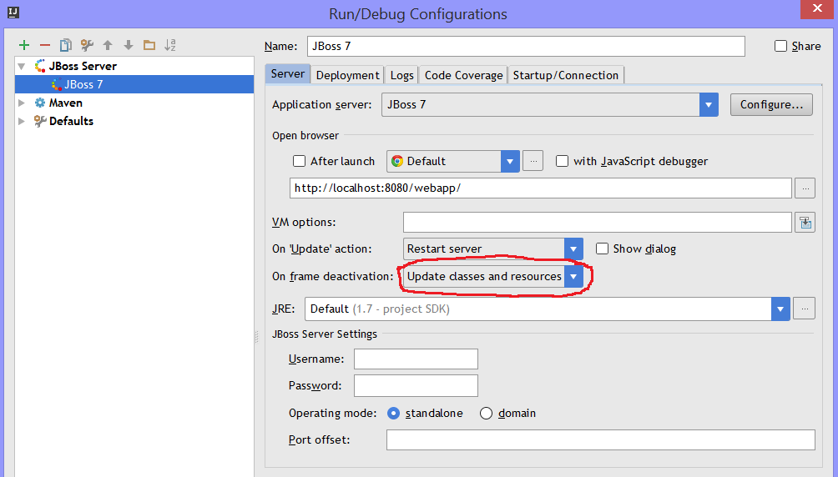Enable the After launch checkbox
This screenshot has width=838, height=477.
tap(300, 161)
